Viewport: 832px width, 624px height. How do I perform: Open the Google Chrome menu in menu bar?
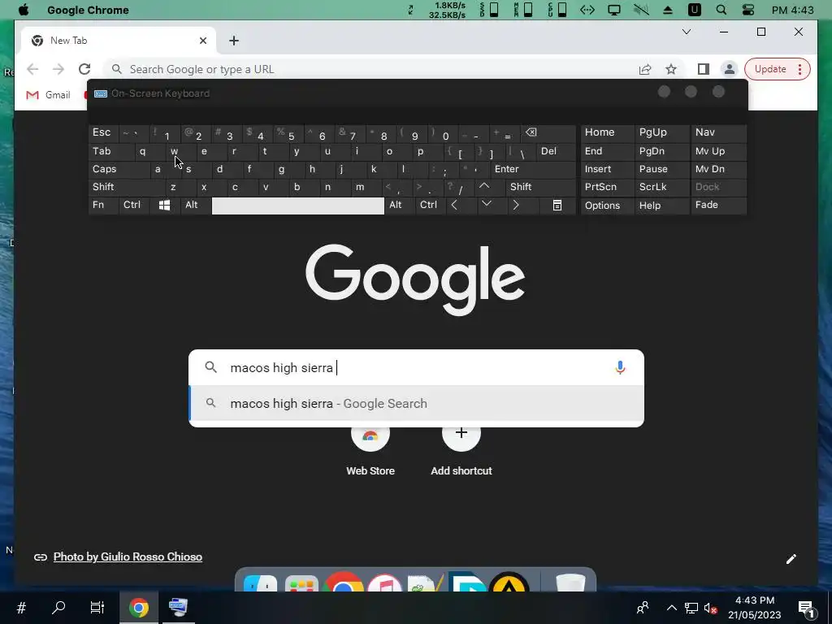(88, 10)
